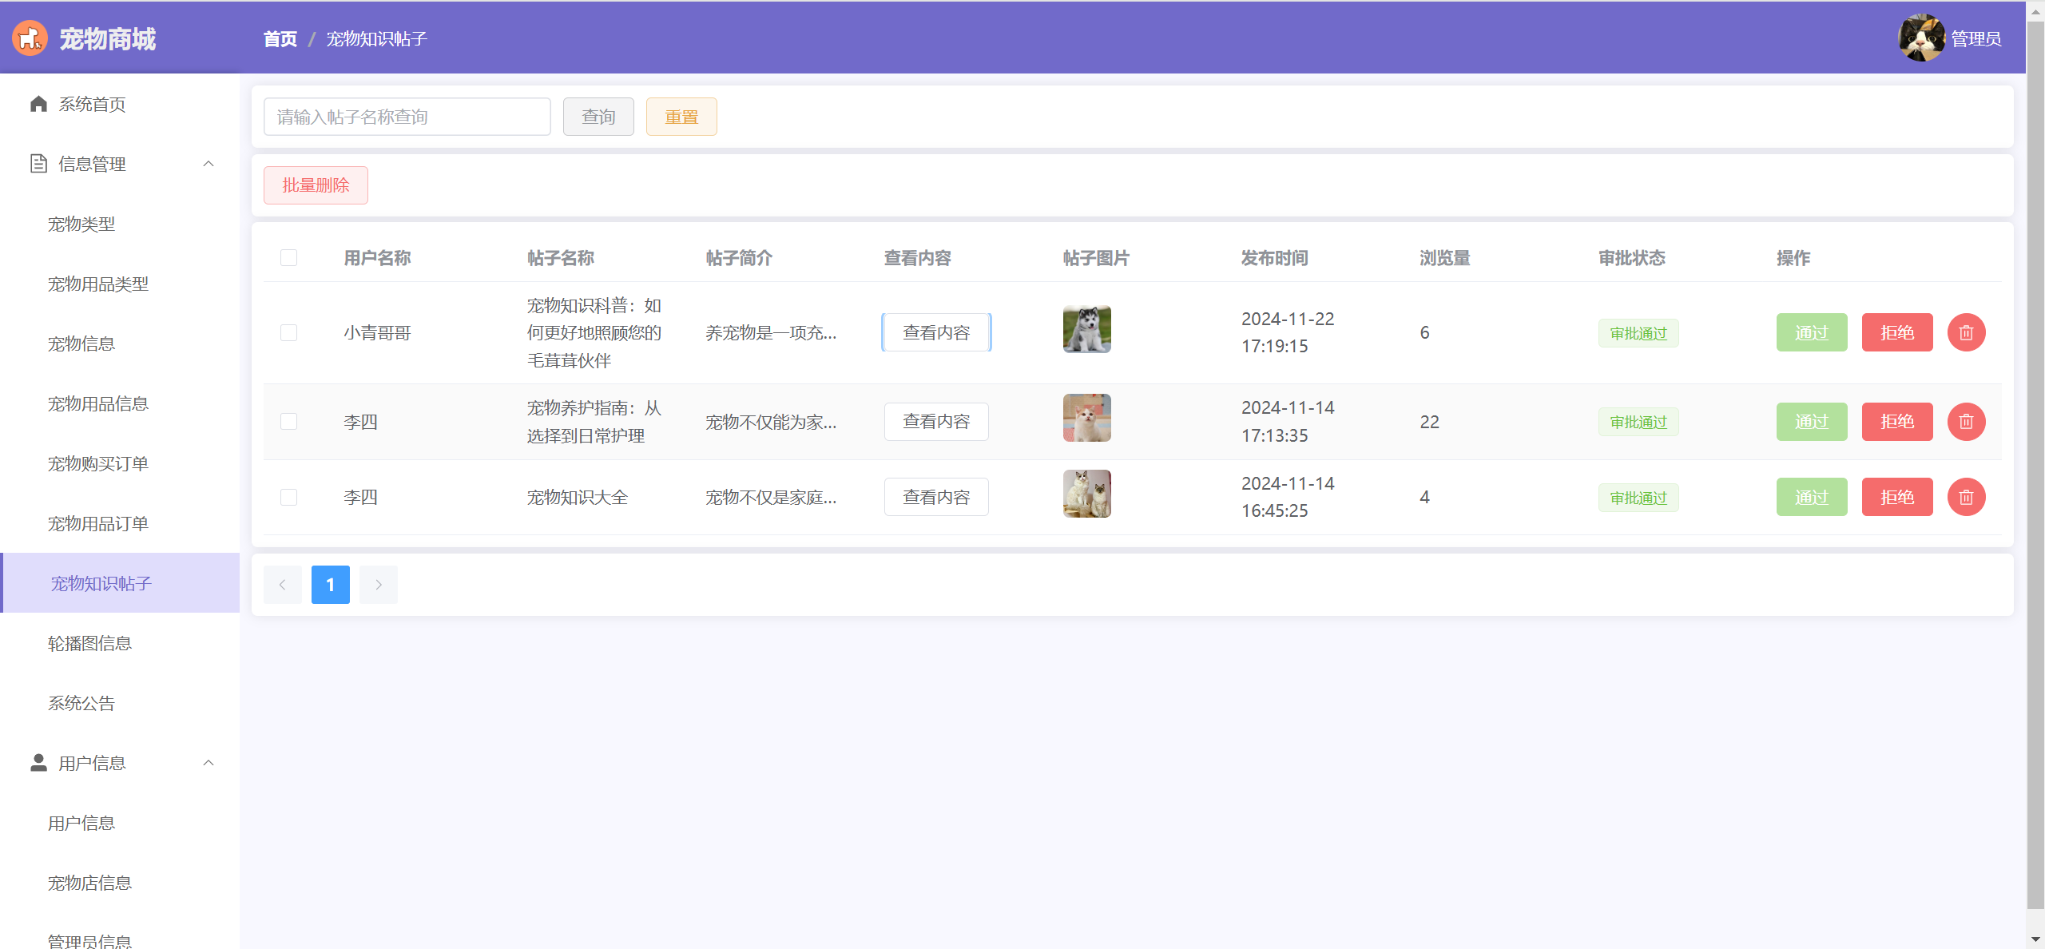This screenshot has height=949, width=2045.
Task: Click the 系统首页 home icon
Action: 38,104
